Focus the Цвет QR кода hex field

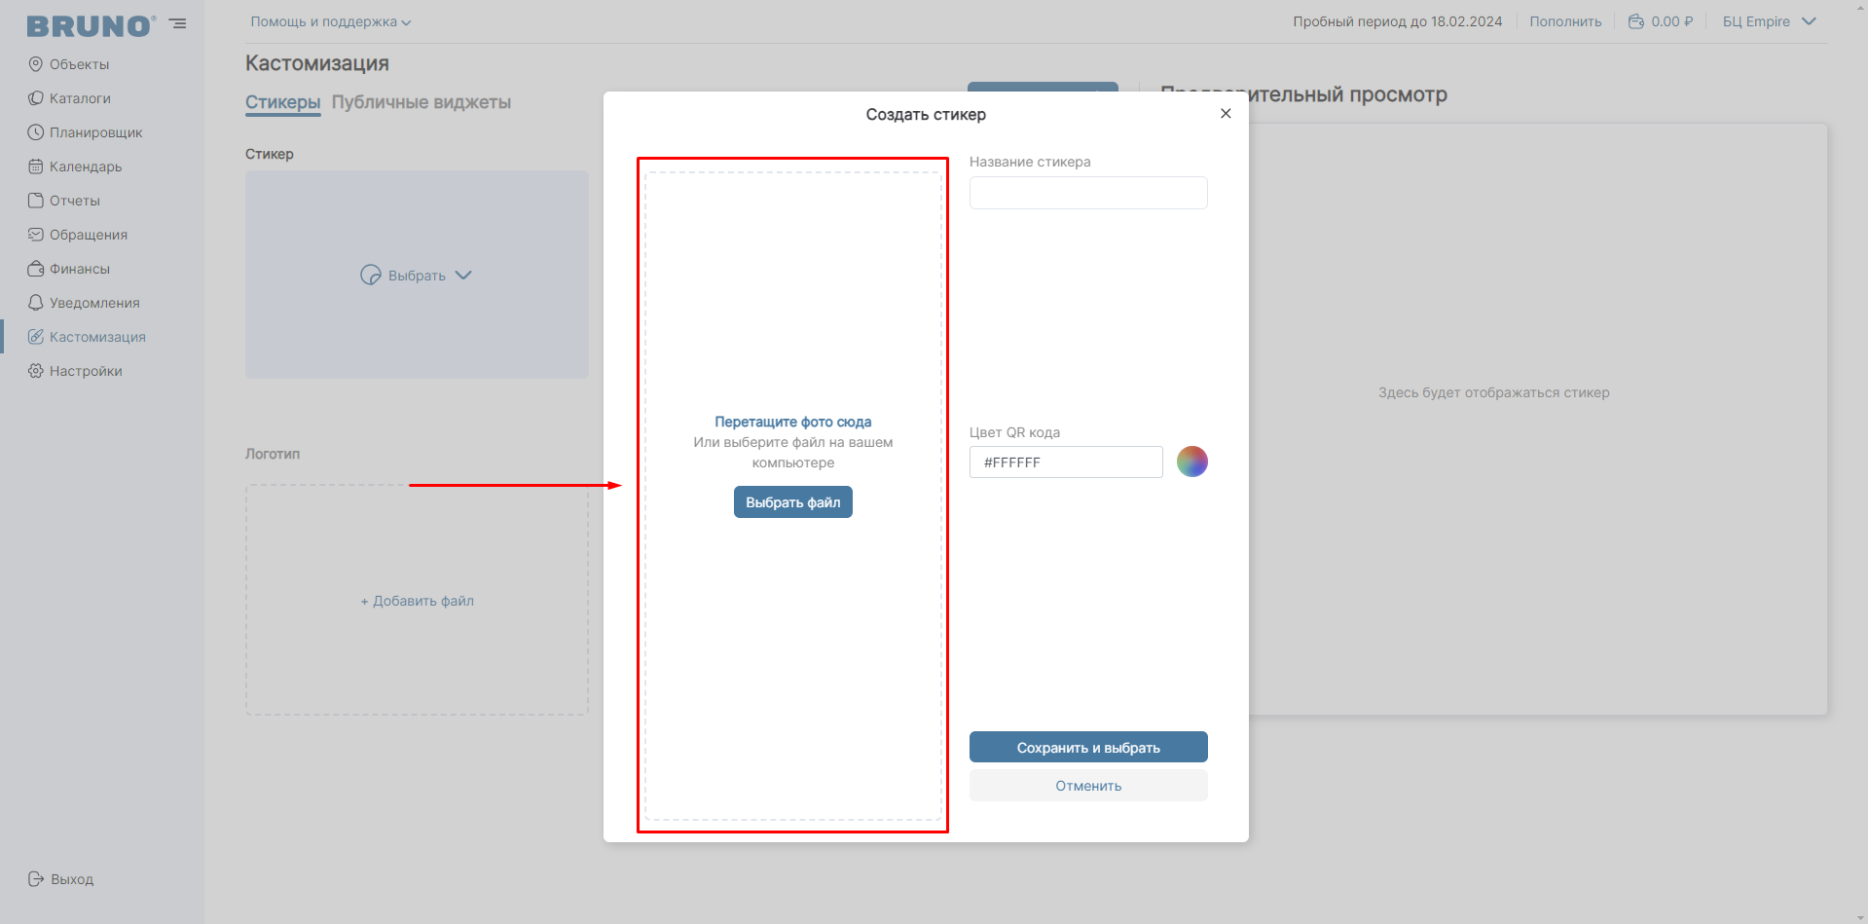pyautogui.click(x=1066, y=462)
